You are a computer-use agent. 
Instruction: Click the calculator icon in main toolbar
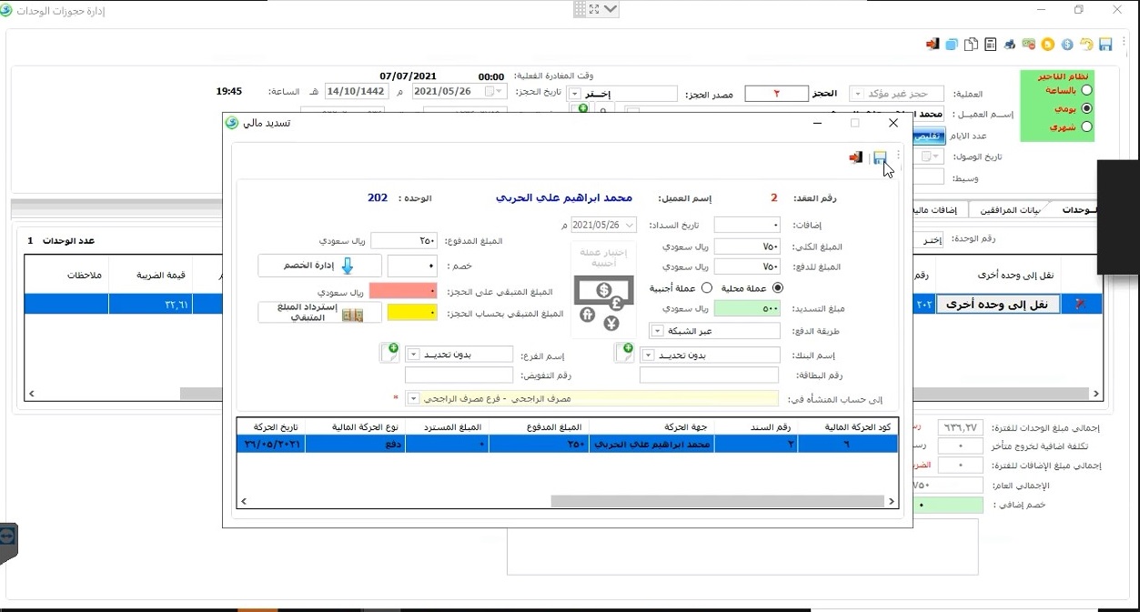pos(991,44)
